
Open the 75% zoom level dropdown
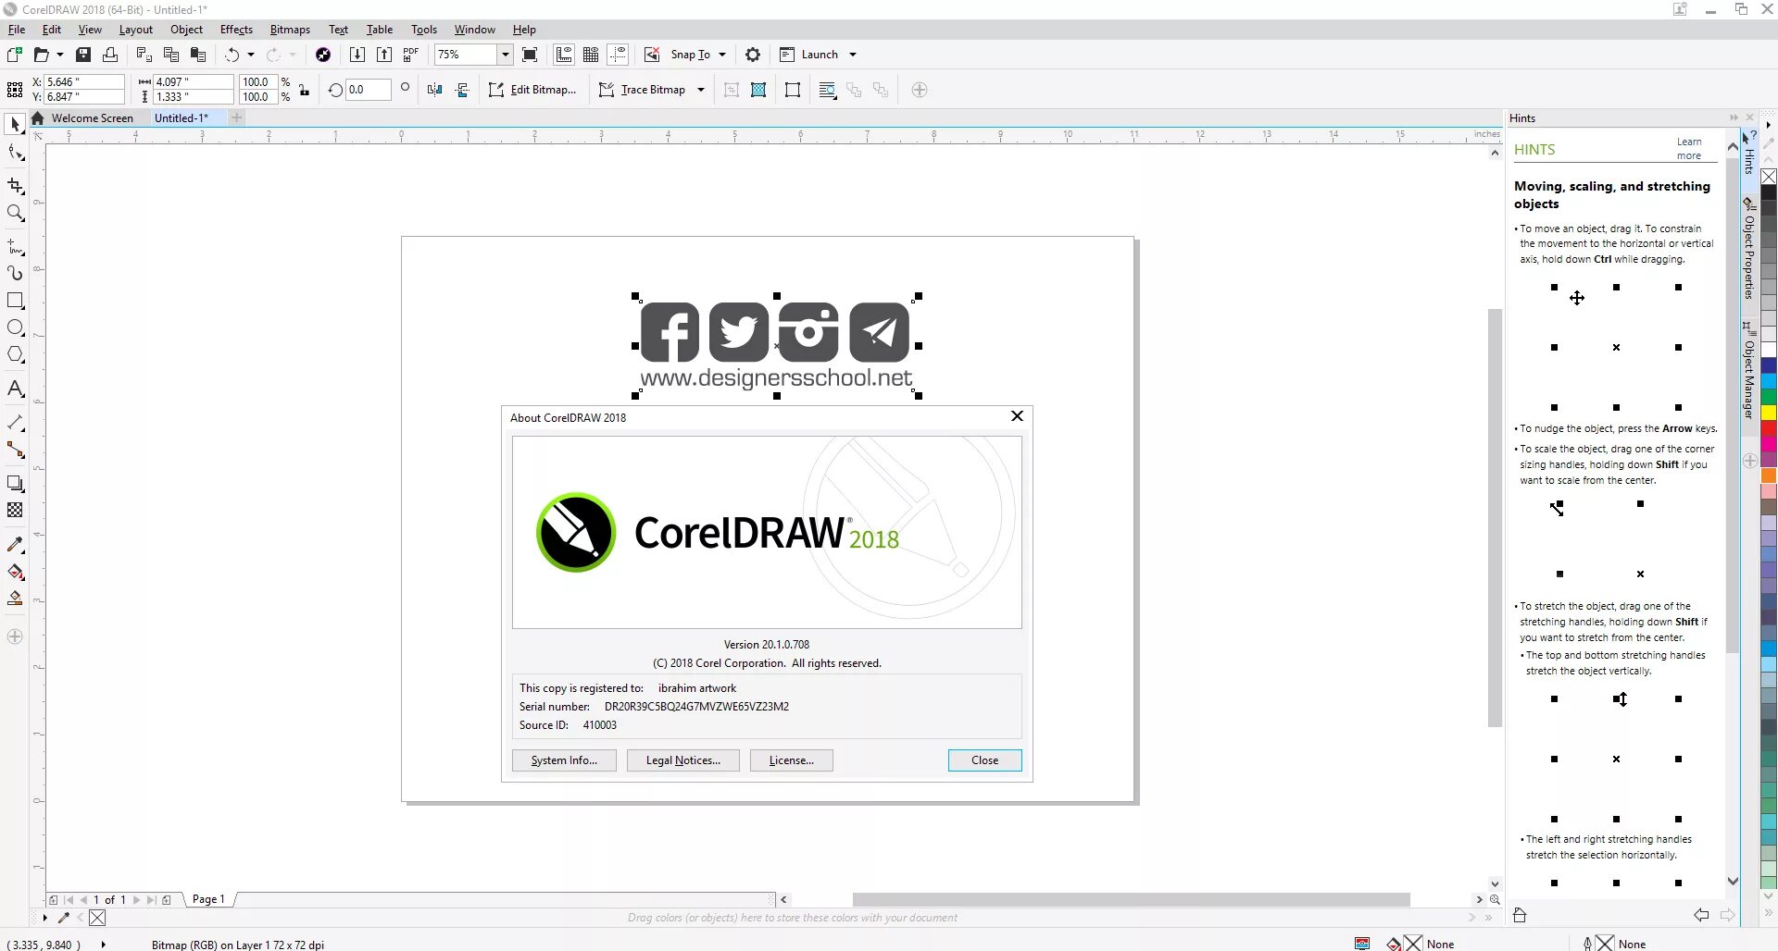(505, 55)
